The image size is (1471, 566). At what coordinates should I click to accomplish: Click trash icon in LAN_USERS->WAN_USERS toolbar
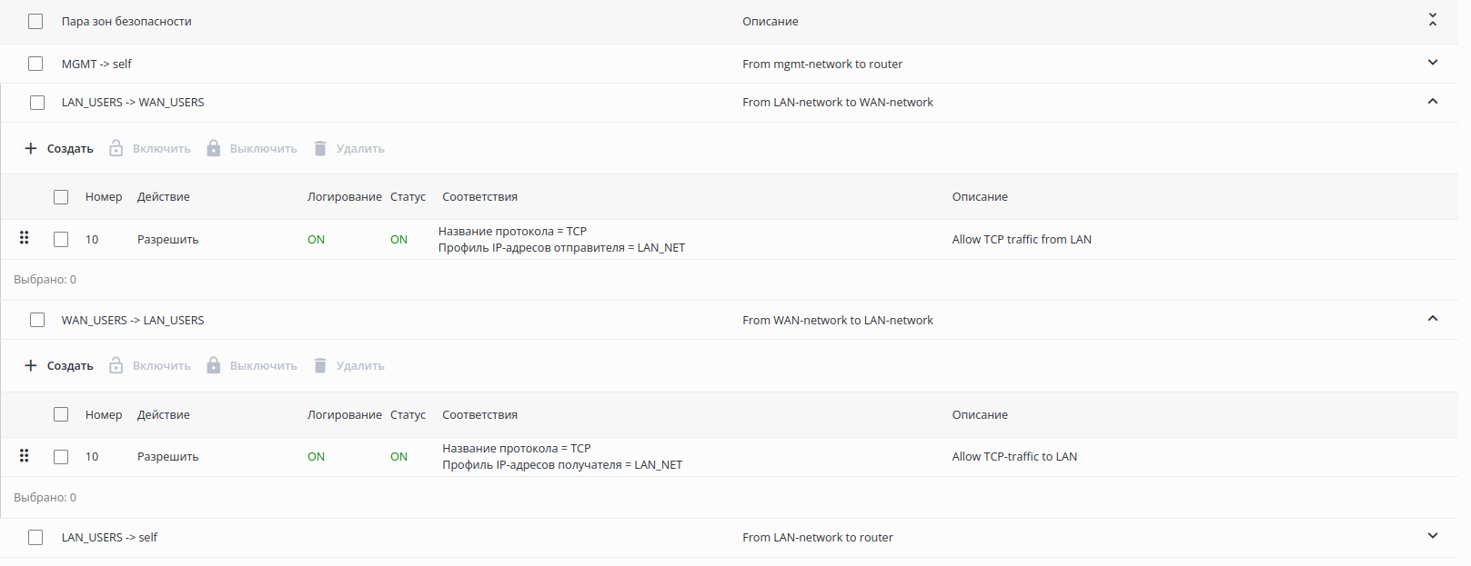319,148
